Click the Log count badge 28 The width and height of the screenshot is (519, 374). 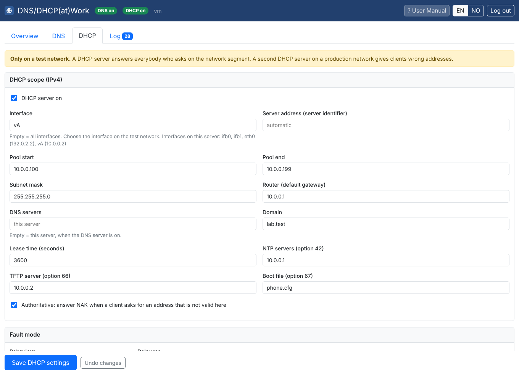127,36
